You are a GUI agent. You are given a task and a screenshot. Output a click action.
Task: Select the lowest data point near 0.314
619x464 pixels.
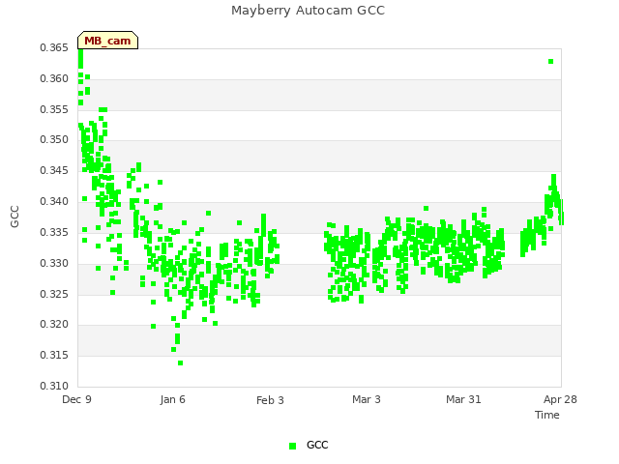181,363
